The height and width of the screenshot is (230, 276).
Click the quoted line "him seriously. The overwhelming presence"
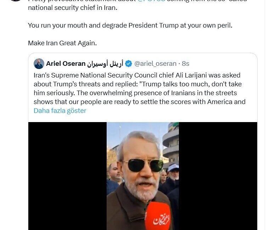(x=135, y=93)
